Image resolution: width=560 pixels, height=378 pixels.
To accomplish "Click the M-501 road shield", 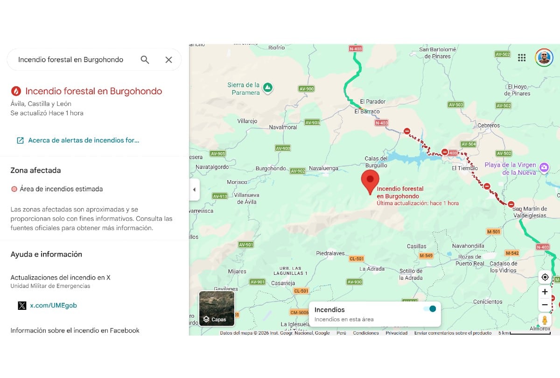I will (493, 232).
